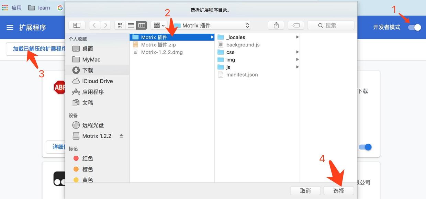This screenshot has height=199, width=426.
Task: Select the 橙色 tag
Action: (x=97, y=169)
